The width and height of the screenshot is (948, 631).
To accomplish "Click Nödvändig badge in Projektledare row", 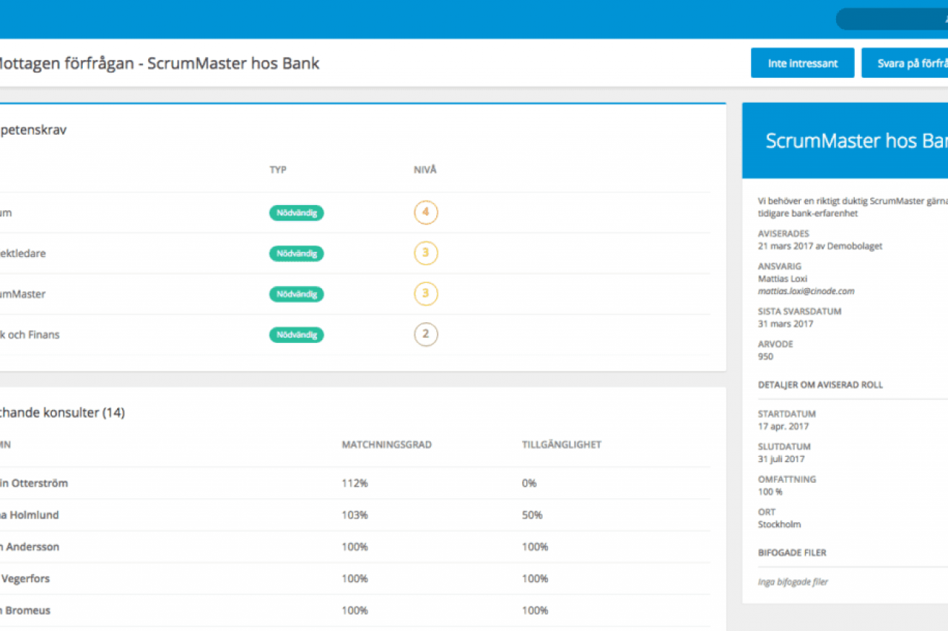I will point(296,253).
